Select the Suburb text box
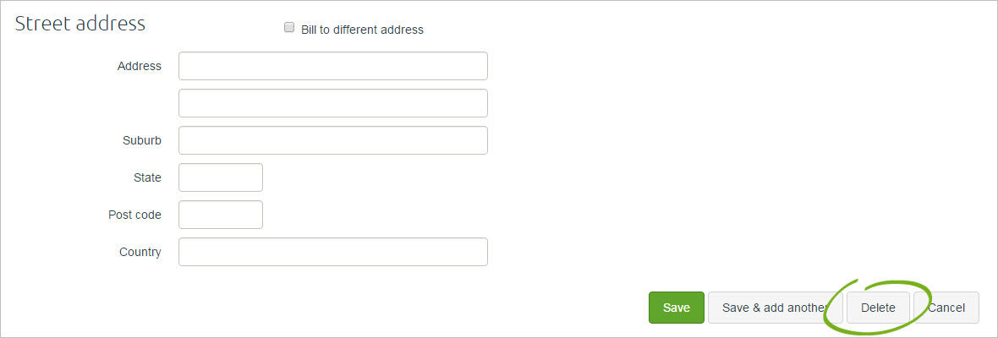This screenshot has height=338, width=998. point(332,140)
